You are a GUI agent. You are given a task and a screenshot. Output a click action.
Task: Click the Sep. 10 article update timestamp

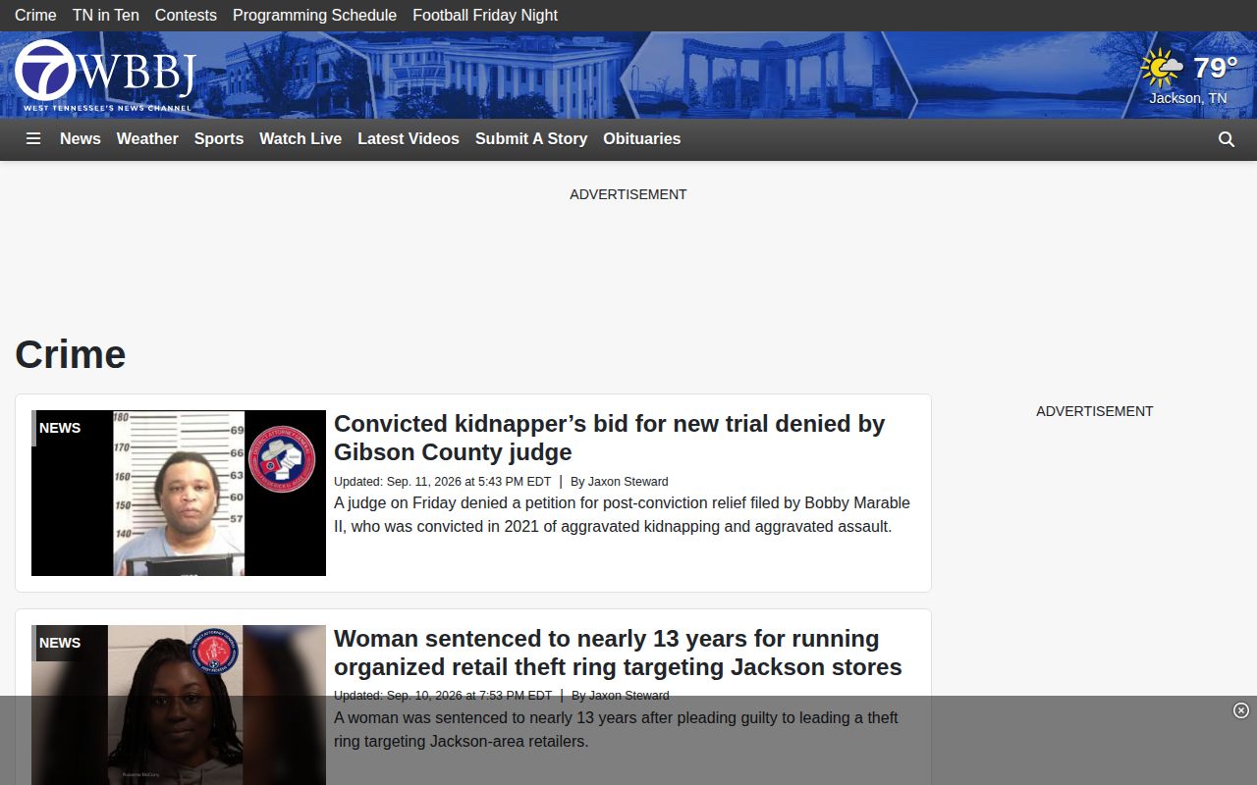pos(443,696)
